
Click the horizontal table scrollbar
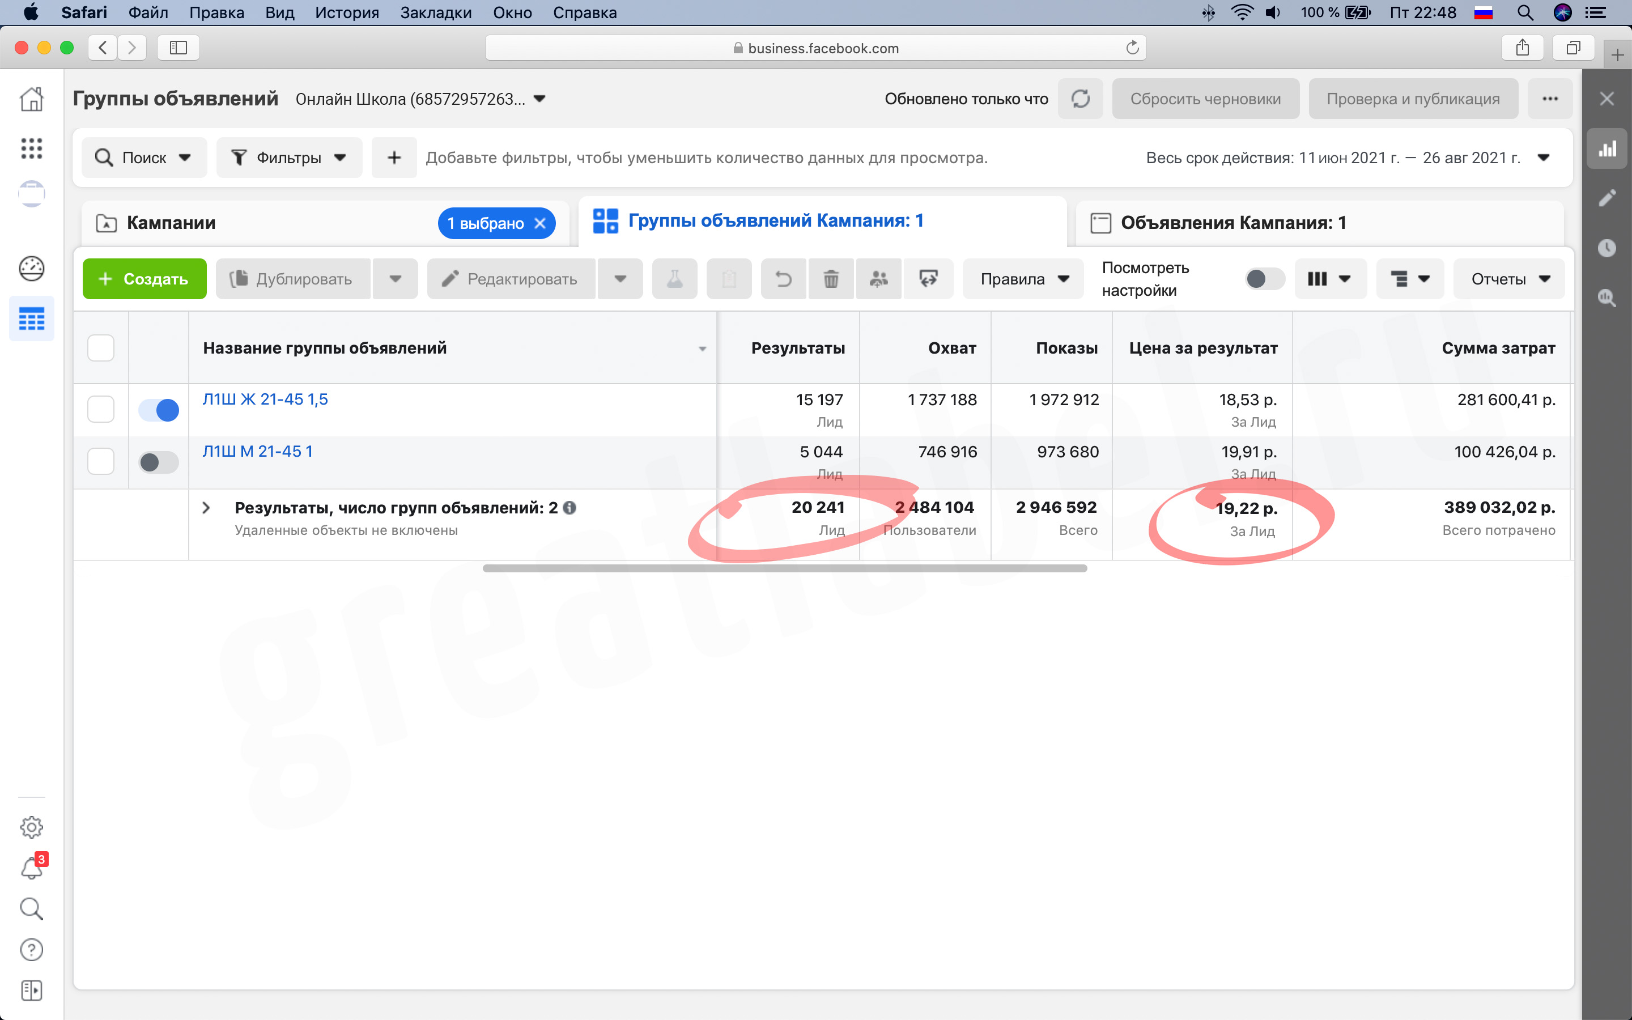(785, 569)
